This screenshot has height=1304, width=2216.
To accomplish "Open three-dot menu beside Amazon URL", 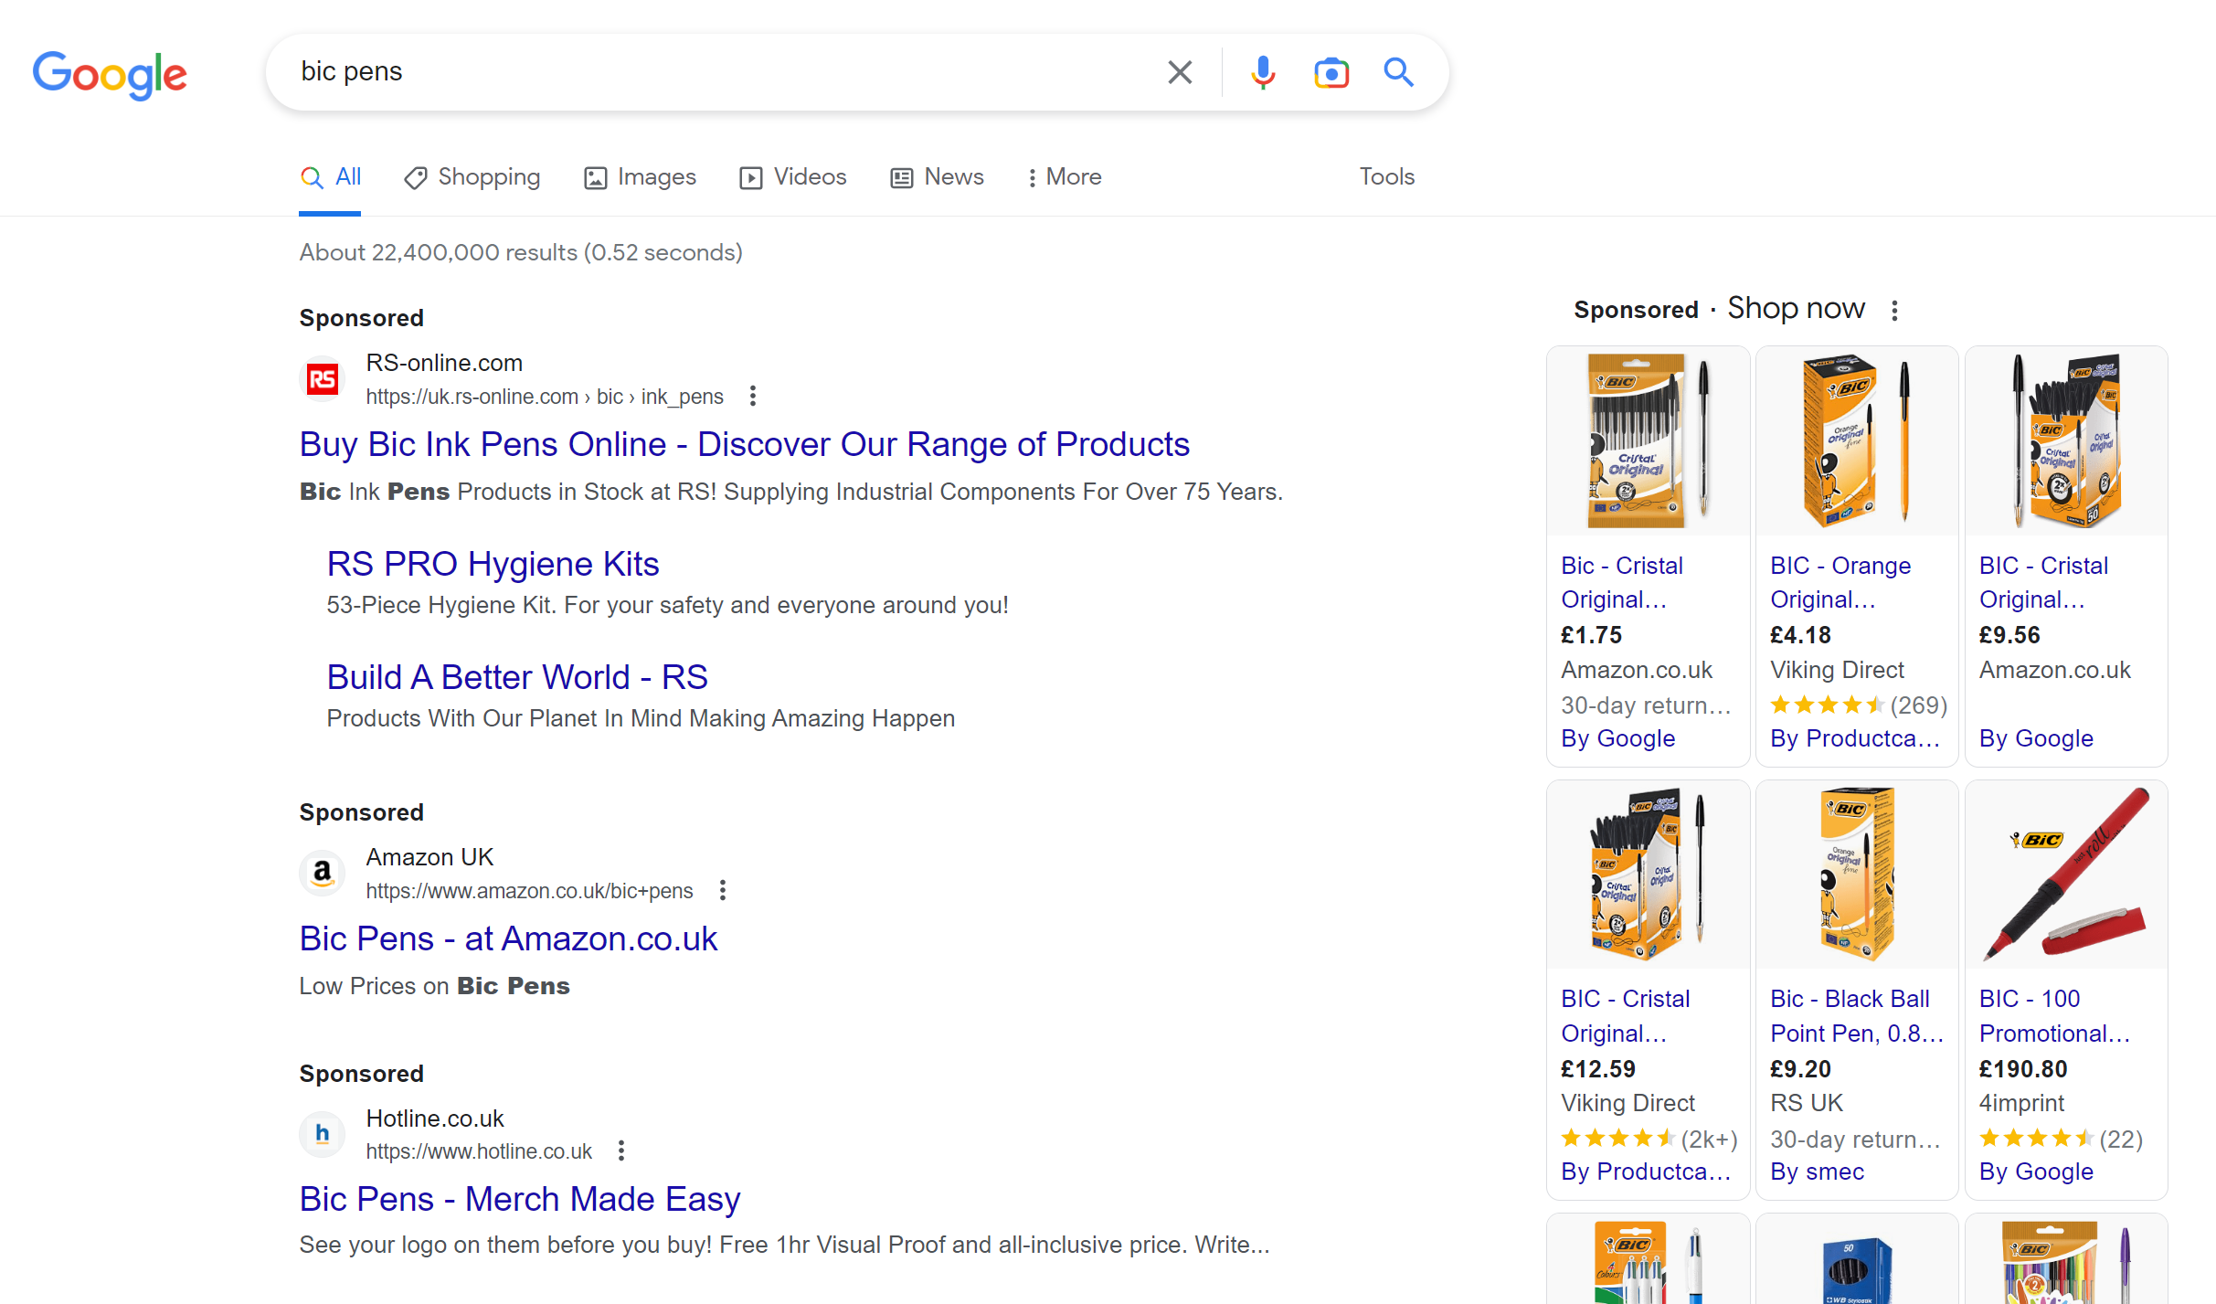I will click(723, 891).
